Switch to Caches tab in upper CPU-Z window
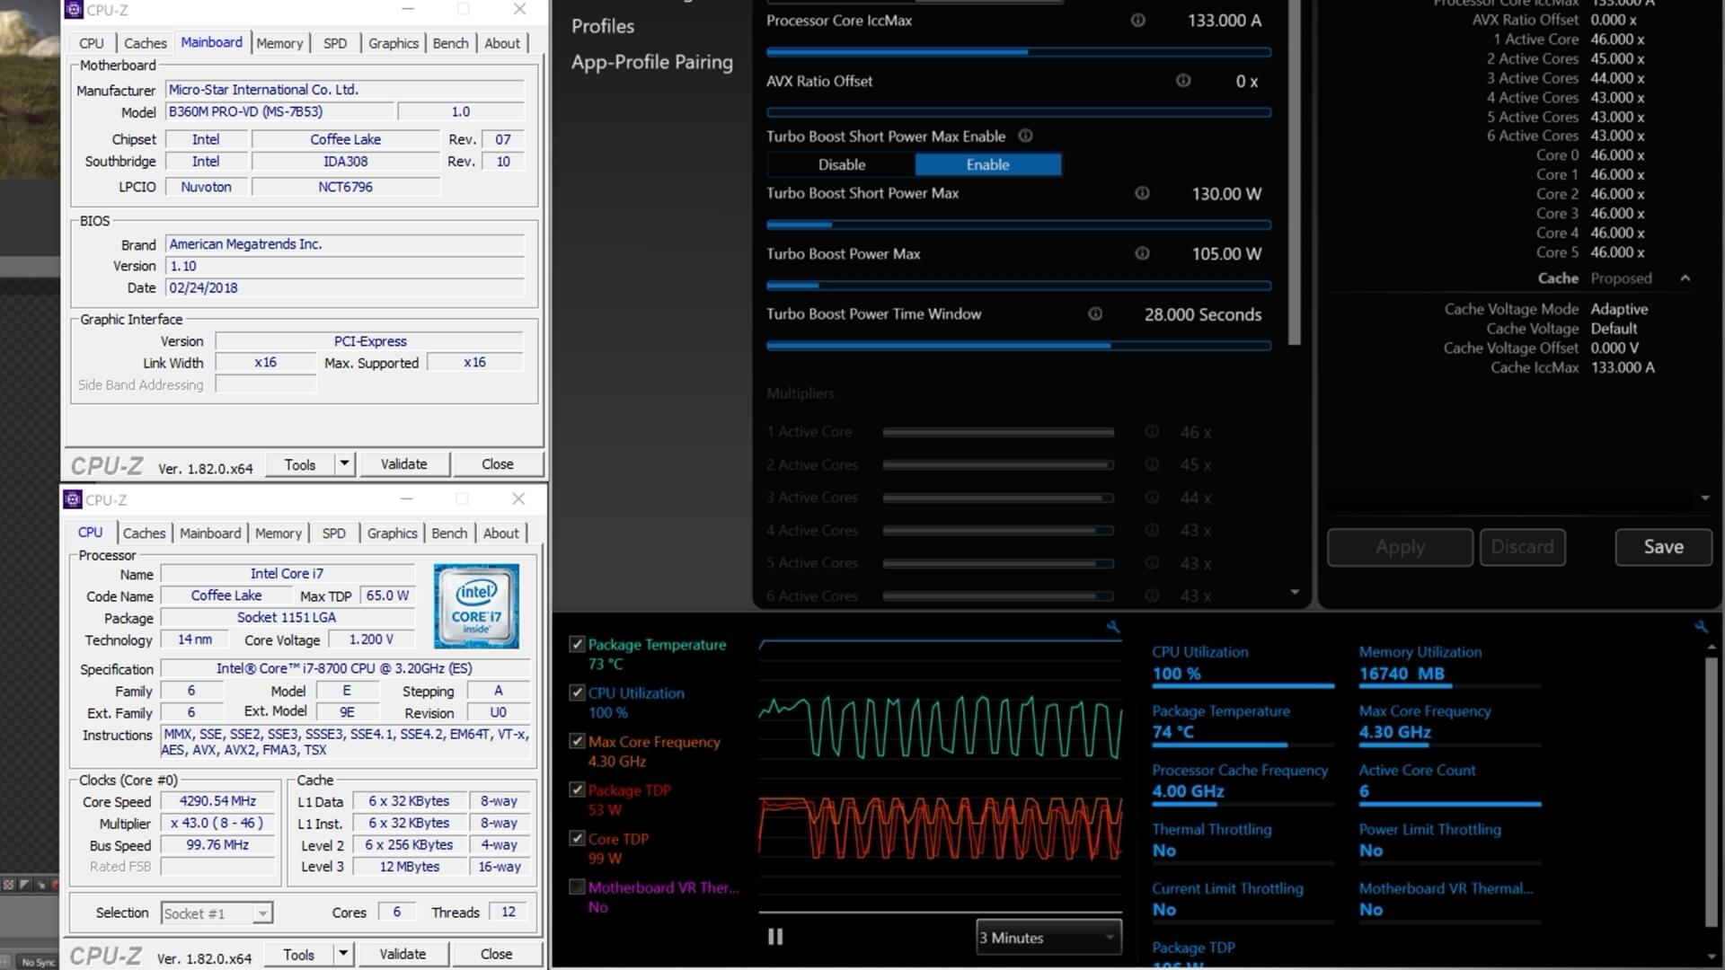Viewport: 1725px width, 970px height. point(146,43)
